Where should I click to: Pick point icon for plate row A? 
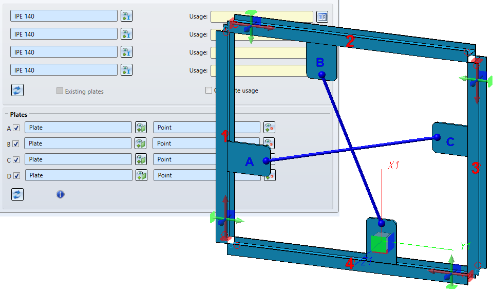[269, 127]
